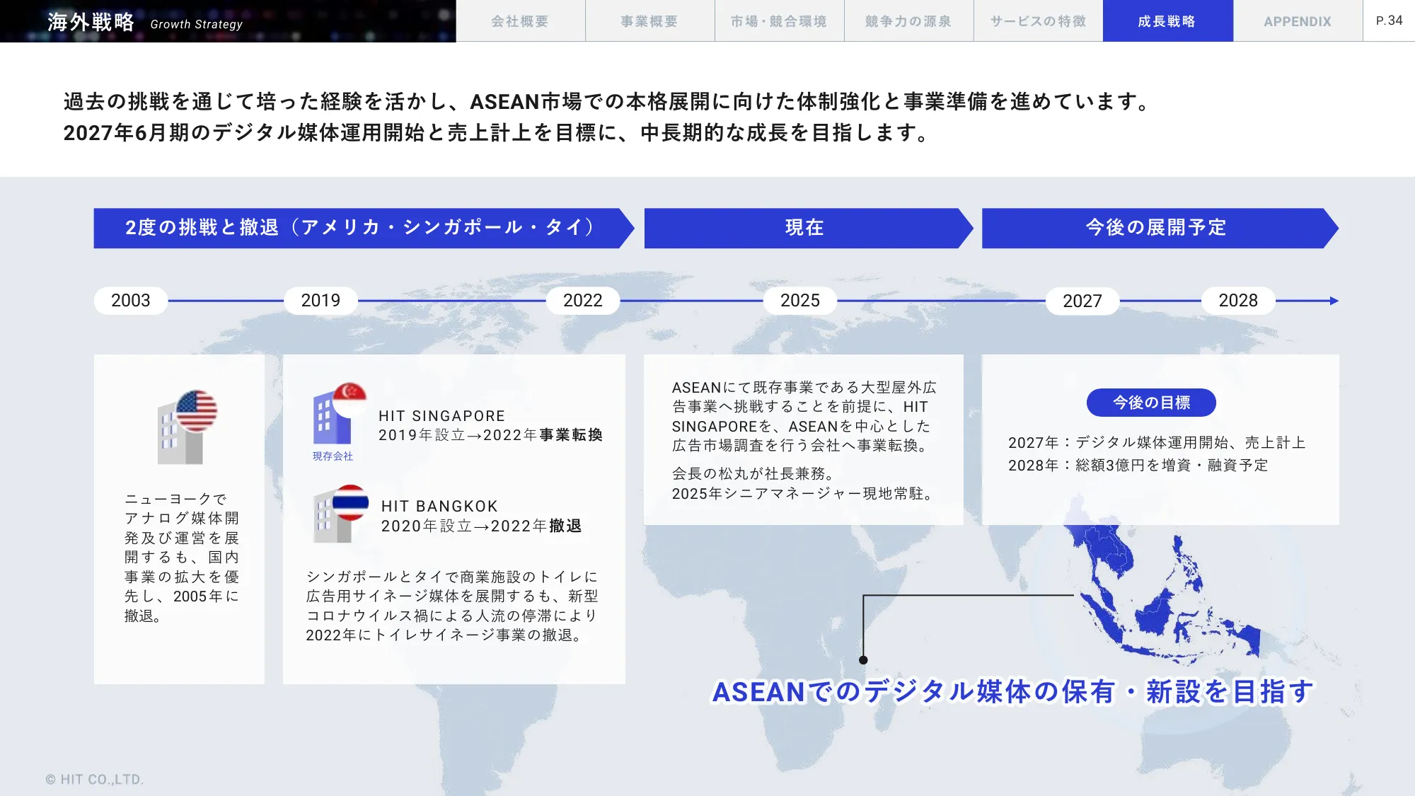
Task: Select the 2003 timeline marker
Action: [x=129, y=301]
